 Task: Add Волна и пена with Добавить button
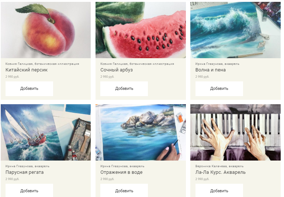tap(219, 89)
